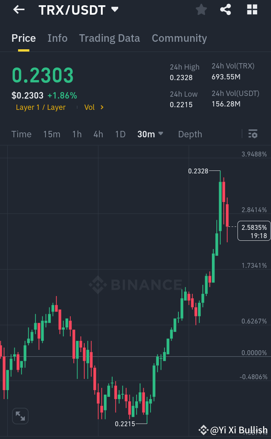Click the 2.5835% price tracker label

click(254, 231)
